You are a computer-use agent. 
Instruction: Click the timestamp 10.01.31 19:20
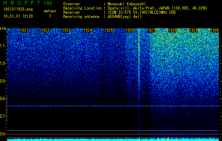click(x=18, y=16)
